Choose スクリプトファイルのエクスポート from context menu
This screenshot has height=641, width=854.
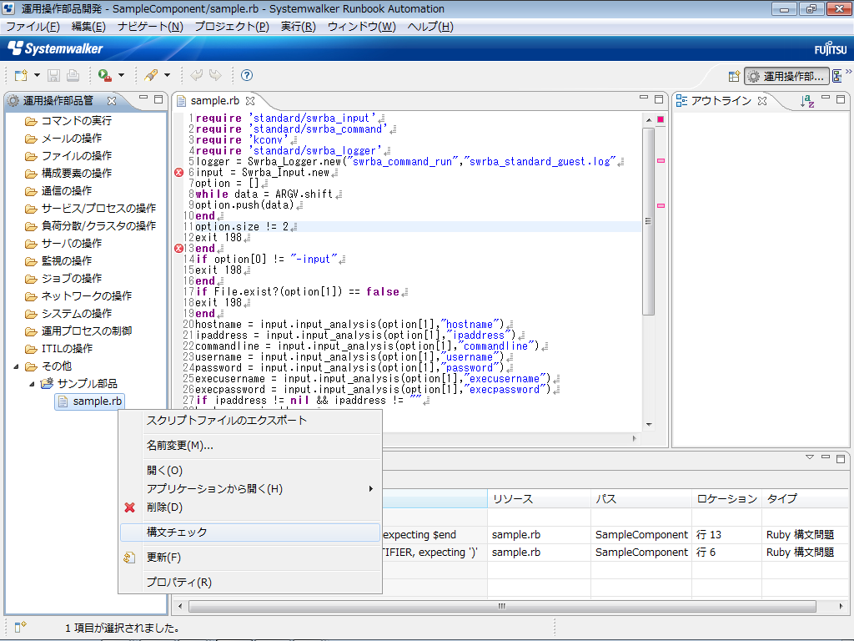[250, 421]
